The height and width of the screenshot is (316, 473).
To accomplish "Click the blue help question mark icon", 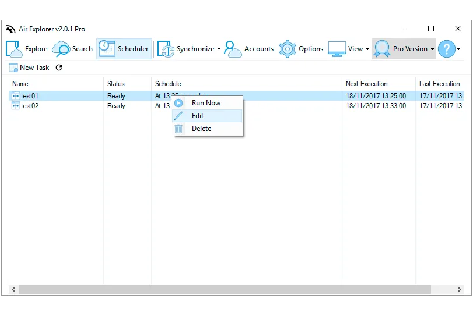I will (x=446, y=49).
